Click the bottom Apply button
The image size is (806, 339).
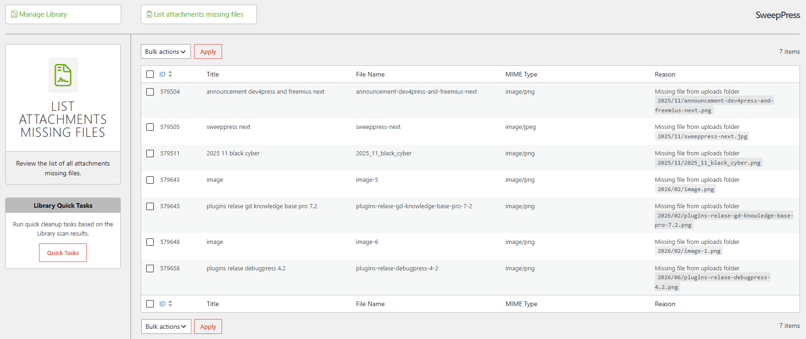click(208, 326)
